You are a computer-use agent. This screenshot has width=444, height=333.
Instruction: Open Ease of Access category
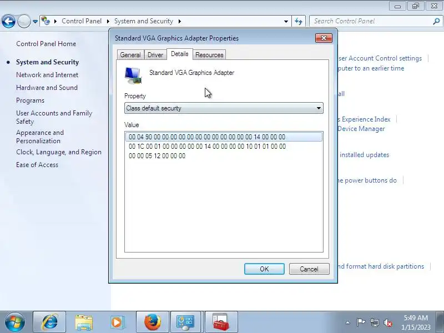pyautogui.click(x=37, y=165)
